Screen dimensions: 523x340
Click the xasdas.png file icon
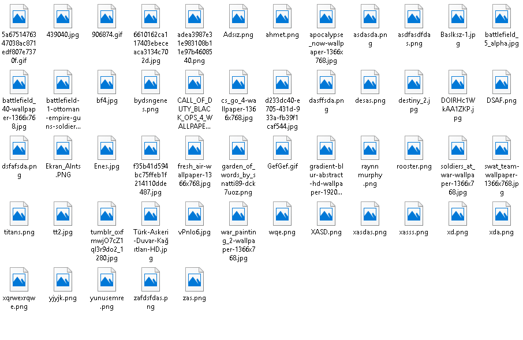tap(370, 214)
